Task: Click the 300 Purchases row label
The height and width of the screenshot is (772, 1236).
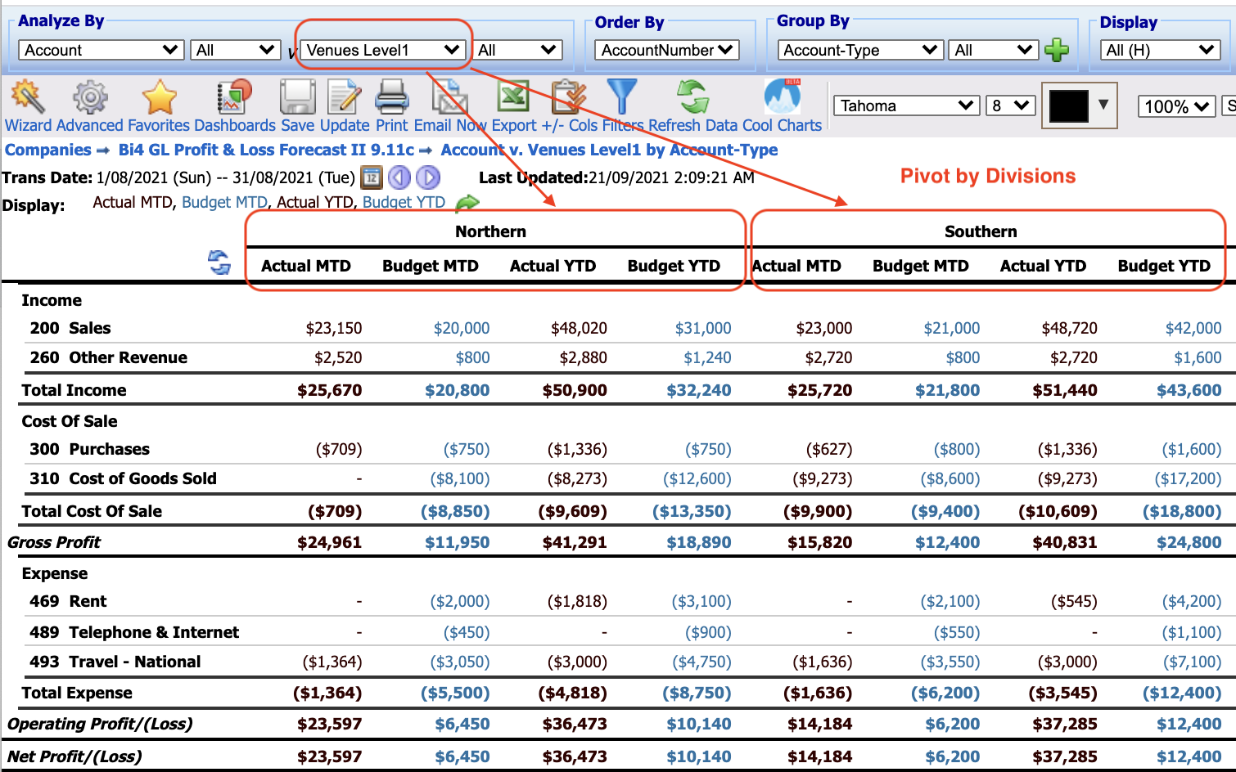Action: [x=90, y=449]
